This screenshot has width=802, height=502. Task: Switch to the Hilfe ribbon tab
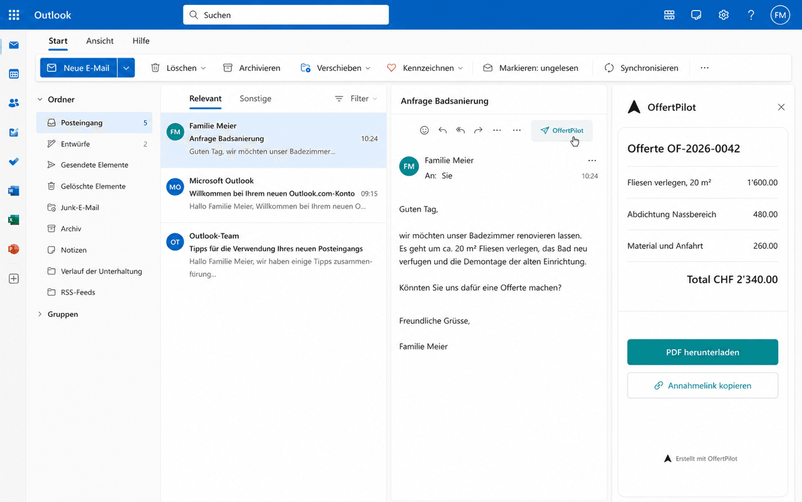click(141, 41)
